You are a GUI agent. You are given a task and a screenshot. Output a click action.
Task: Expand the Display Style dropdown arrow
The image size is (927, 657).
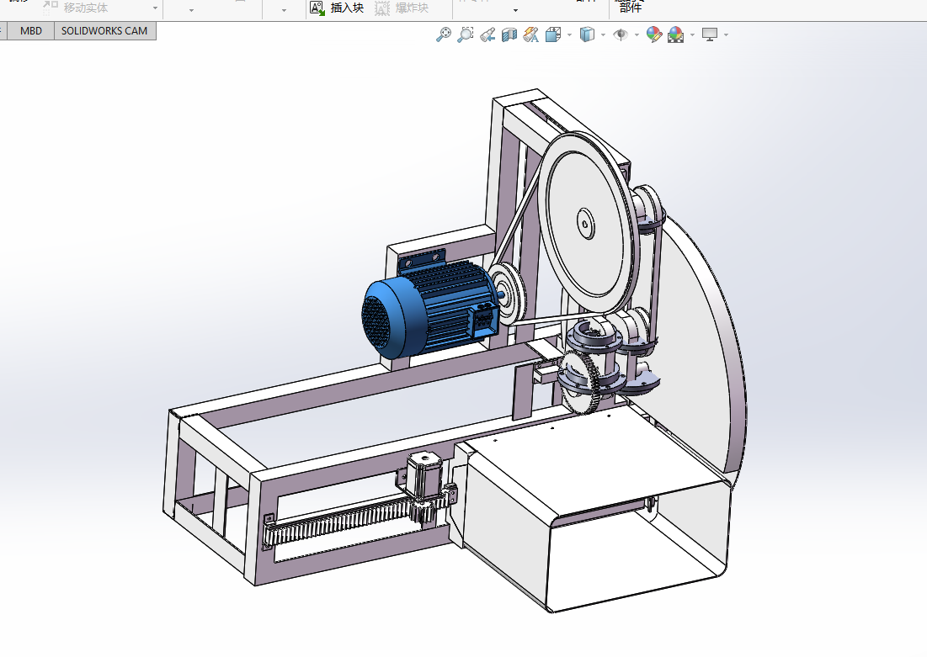603,34
